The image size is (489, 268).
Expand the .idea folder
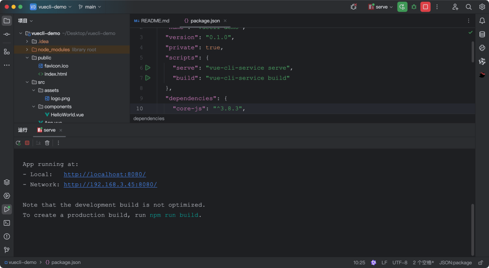pyautogui.click(x=27, y=42)
